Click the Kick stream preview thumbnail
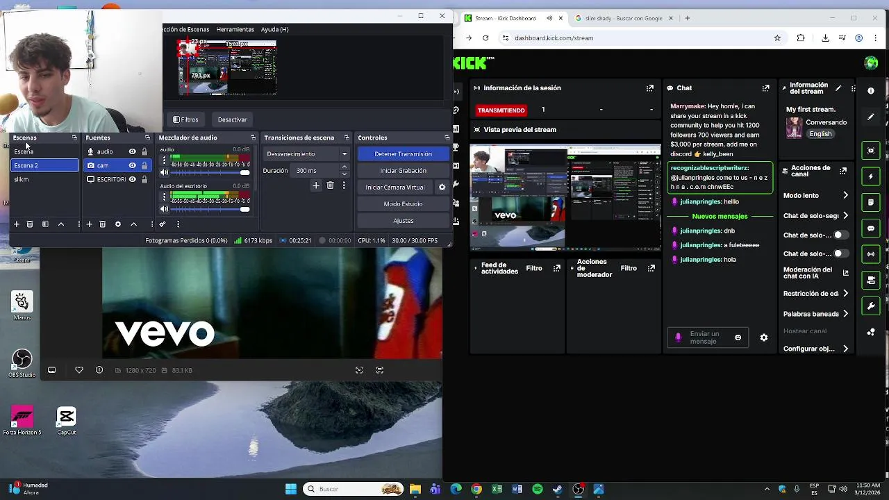This screenshot has width=889, height=500. pyautogui.click(x=565, y=197)
